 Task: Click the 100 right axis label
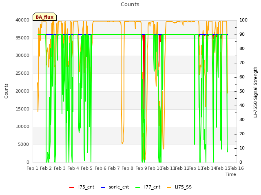[x=243, y=20]
